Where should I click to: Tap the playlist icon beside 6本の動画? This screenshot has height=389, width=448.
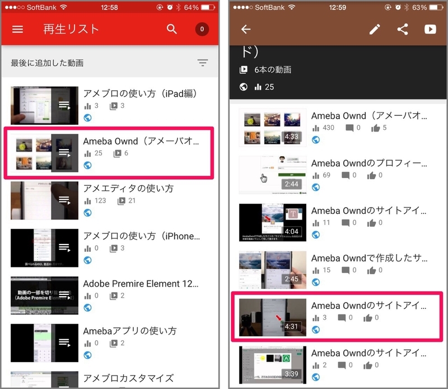[244, 69]
